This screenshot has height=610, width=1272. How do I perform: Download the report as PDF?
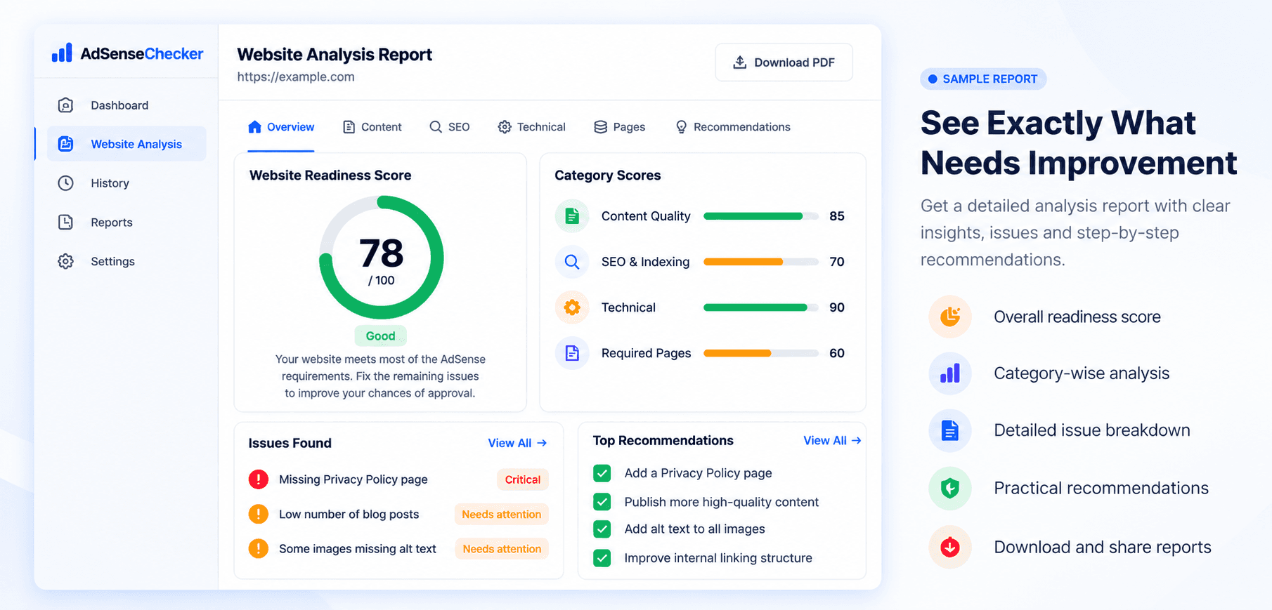click(x=784, y=62)
